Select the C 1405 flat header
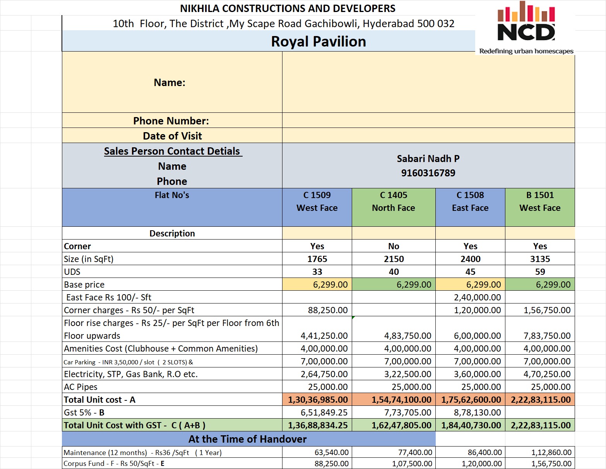606x469 pixels. coord(394,207)
